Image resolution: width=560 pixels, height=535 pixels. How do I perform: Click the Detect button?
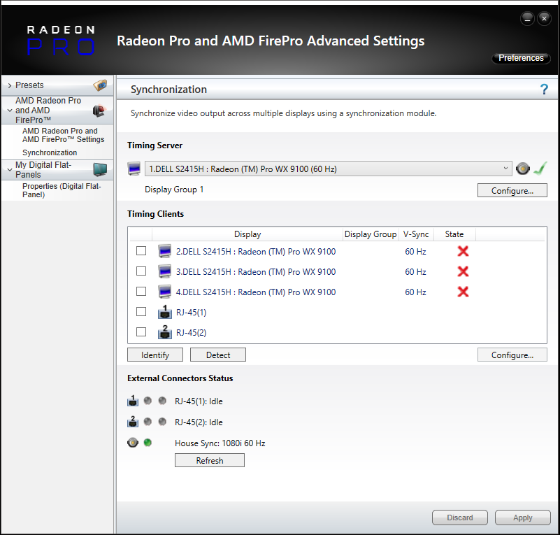click(x=218, y=355)
